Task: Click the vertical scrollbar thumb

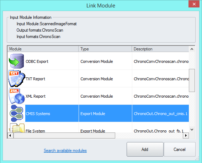Action: point(192,80)
